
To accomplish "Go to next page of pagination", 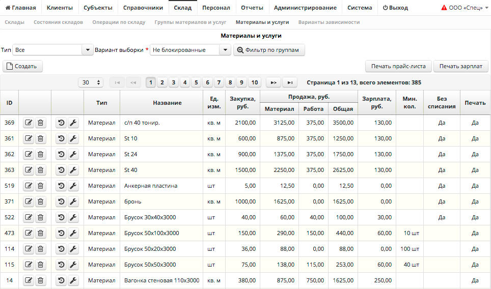I will click(x=274, y=82).
